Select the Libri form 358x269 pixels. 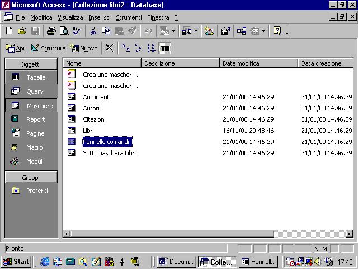(88, 131)
